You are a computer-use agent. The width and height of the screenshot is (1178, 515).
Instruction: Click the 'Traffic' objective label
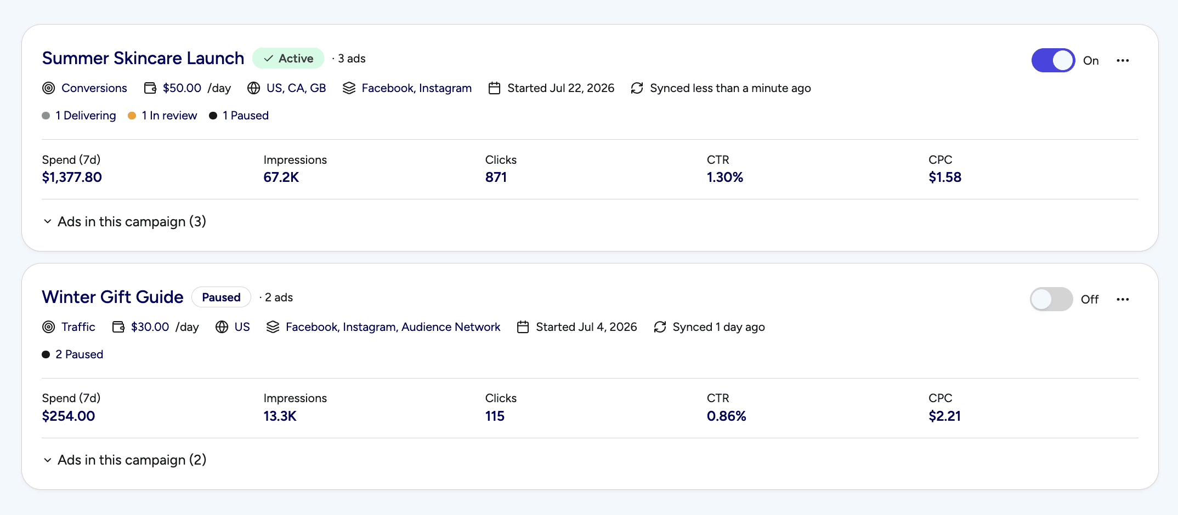tap(78, 327)
